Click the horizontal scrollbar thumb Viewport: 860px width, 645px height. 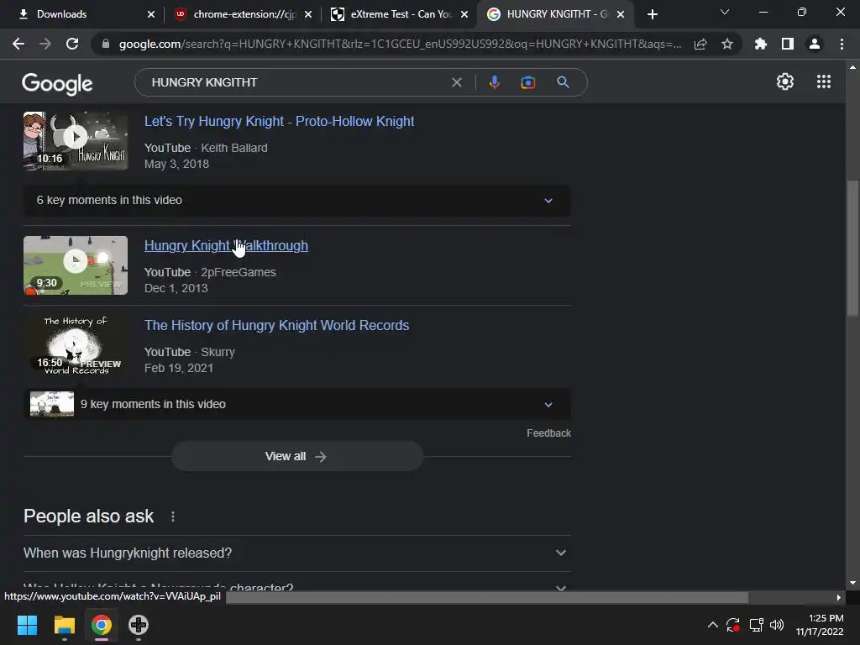(x=487, y=597)
